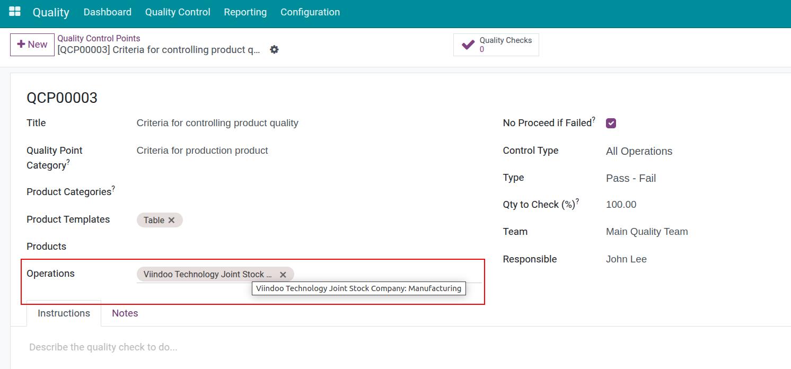Click the QCP00003 record heading

(x=62, y=98)
